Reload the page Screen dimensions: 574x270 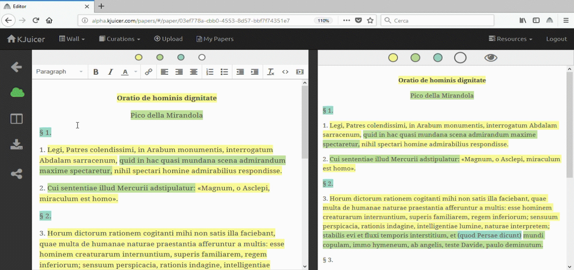[x=36, y=20]
